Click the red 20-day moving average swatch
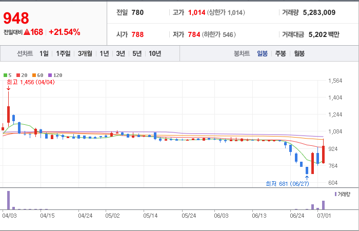359x231 pixels. coord(18,75)
